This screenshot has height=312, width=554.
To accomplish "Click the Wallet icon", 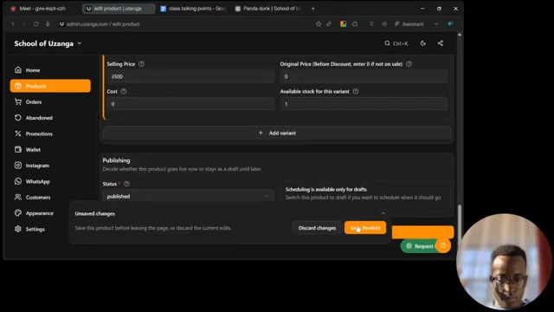I will (x=18, y=149).
